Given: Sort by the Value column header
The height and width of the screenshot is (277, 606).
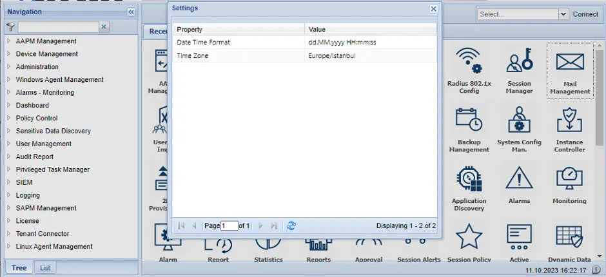Looking at the screenshot, I should tap(371, 30).
